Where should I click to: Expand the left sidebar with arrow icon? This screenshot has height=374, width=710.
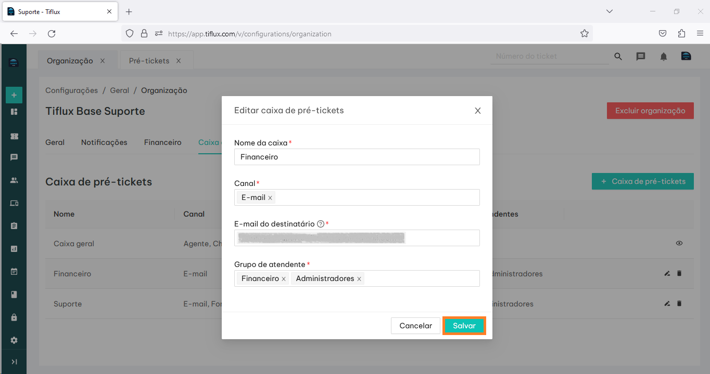point(14,362)
